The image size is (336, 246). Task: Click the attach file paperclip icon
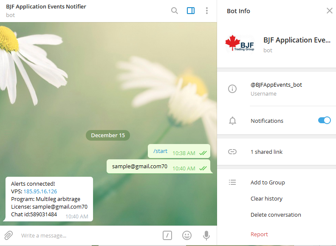tap(8, 235)
